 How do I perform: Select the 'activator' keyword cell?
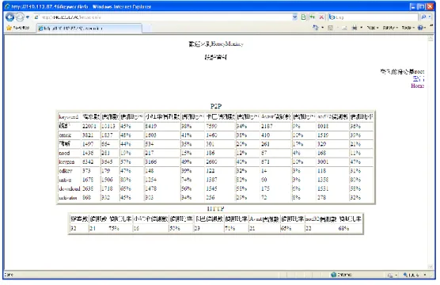click(x=69, y=198)
